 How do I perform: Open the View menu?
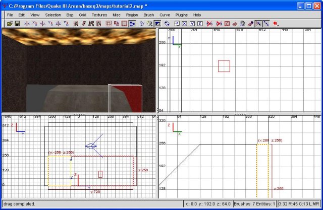35,15
